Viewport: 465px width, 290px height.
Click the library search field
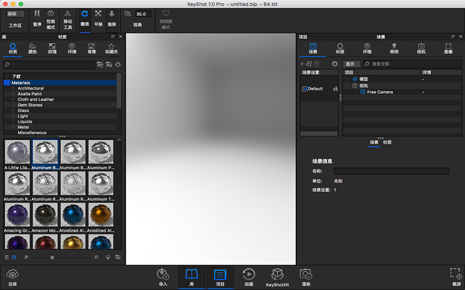[49, 64]
